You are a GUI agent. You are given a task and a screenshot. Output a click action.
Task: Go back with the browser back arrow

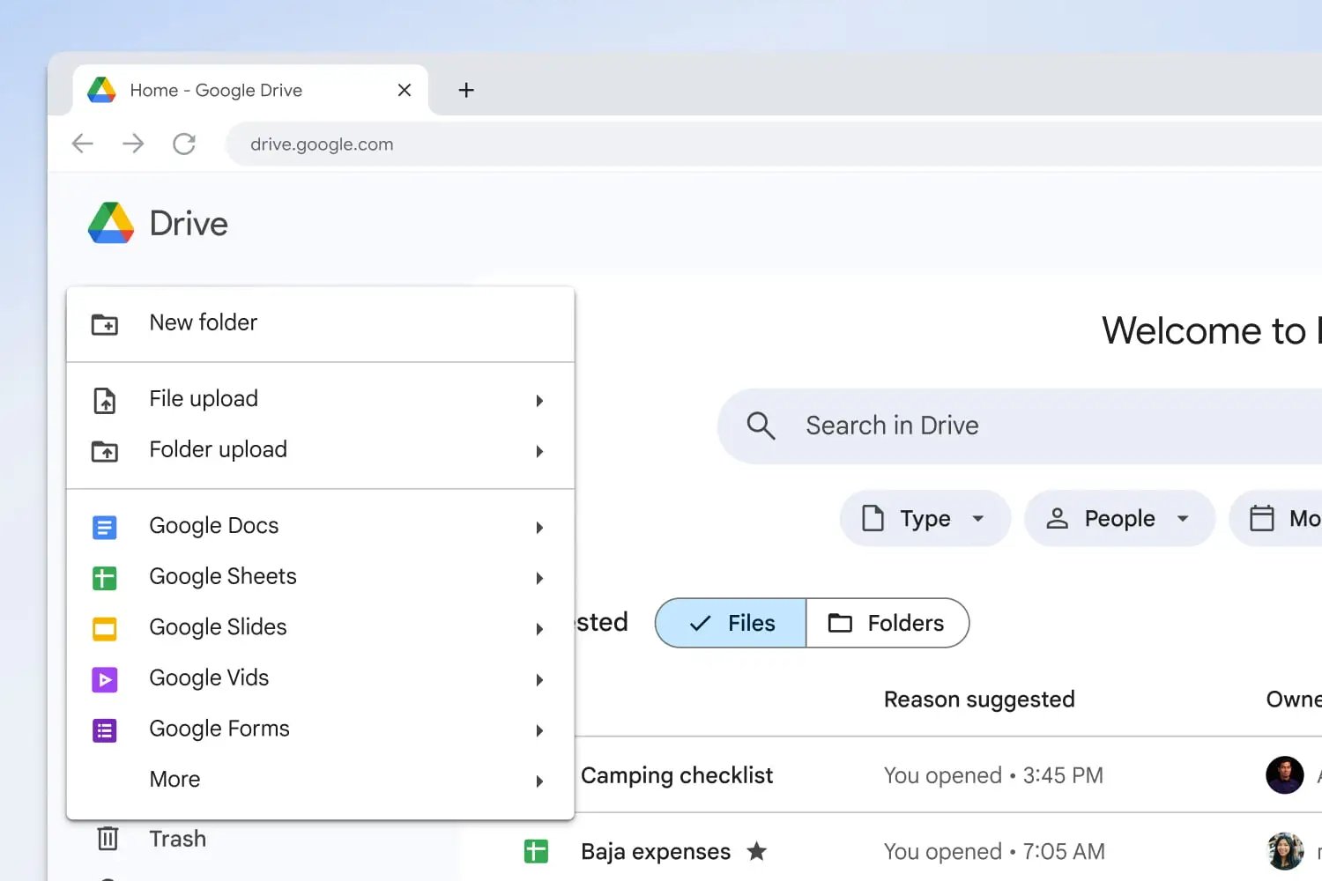pyautogui.click(x=83, y=144)
